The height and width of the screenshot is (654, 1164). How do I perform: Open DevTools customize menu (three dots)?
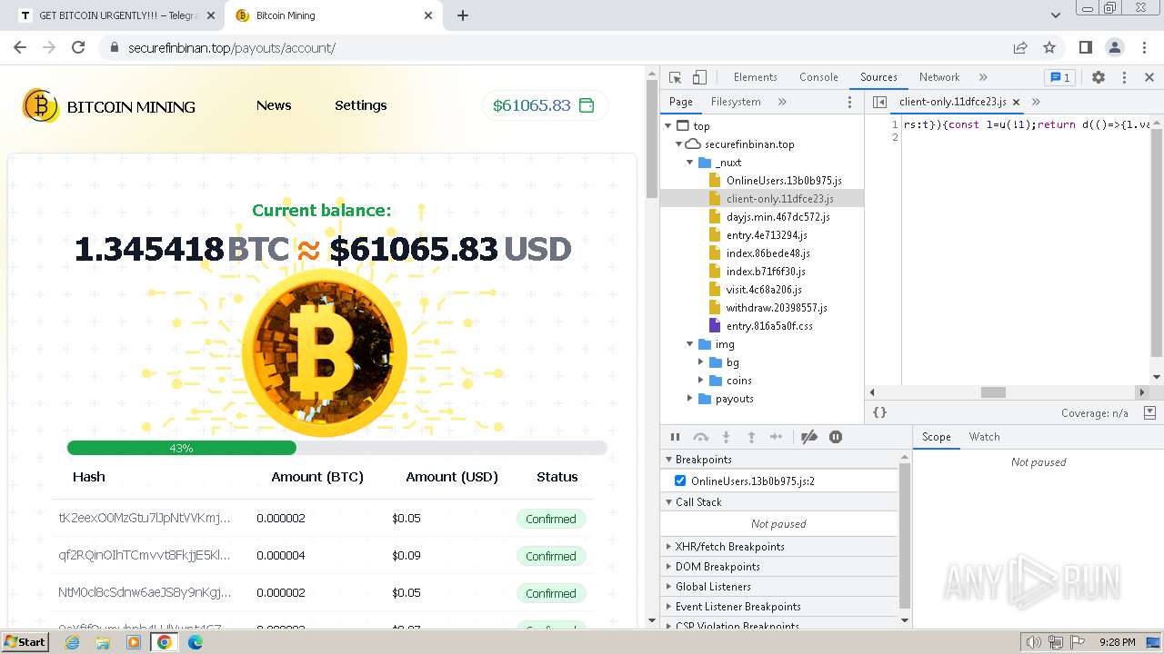pyautogui.click(x=1124, y=77)
